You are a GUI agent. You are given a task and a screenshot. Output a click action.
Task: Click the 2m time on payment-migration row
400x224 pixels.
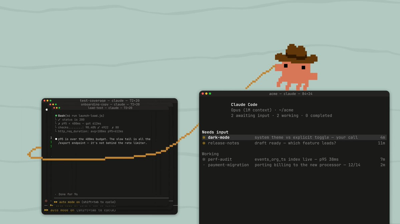click(383, 165)
